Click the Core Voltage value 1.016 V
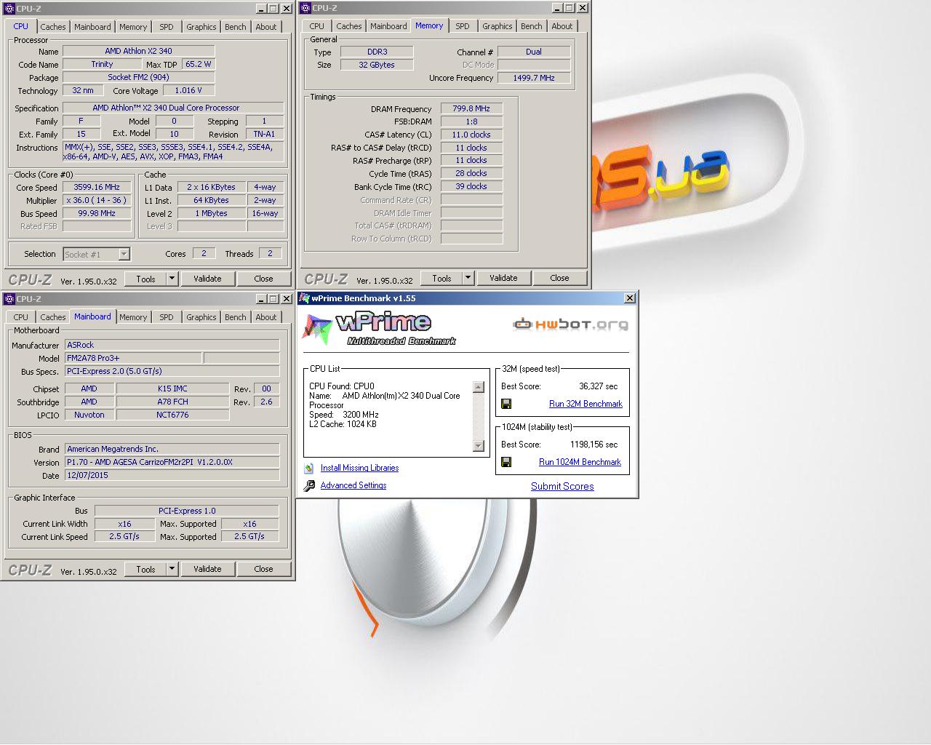931x745 pixels. pos(189,90)
